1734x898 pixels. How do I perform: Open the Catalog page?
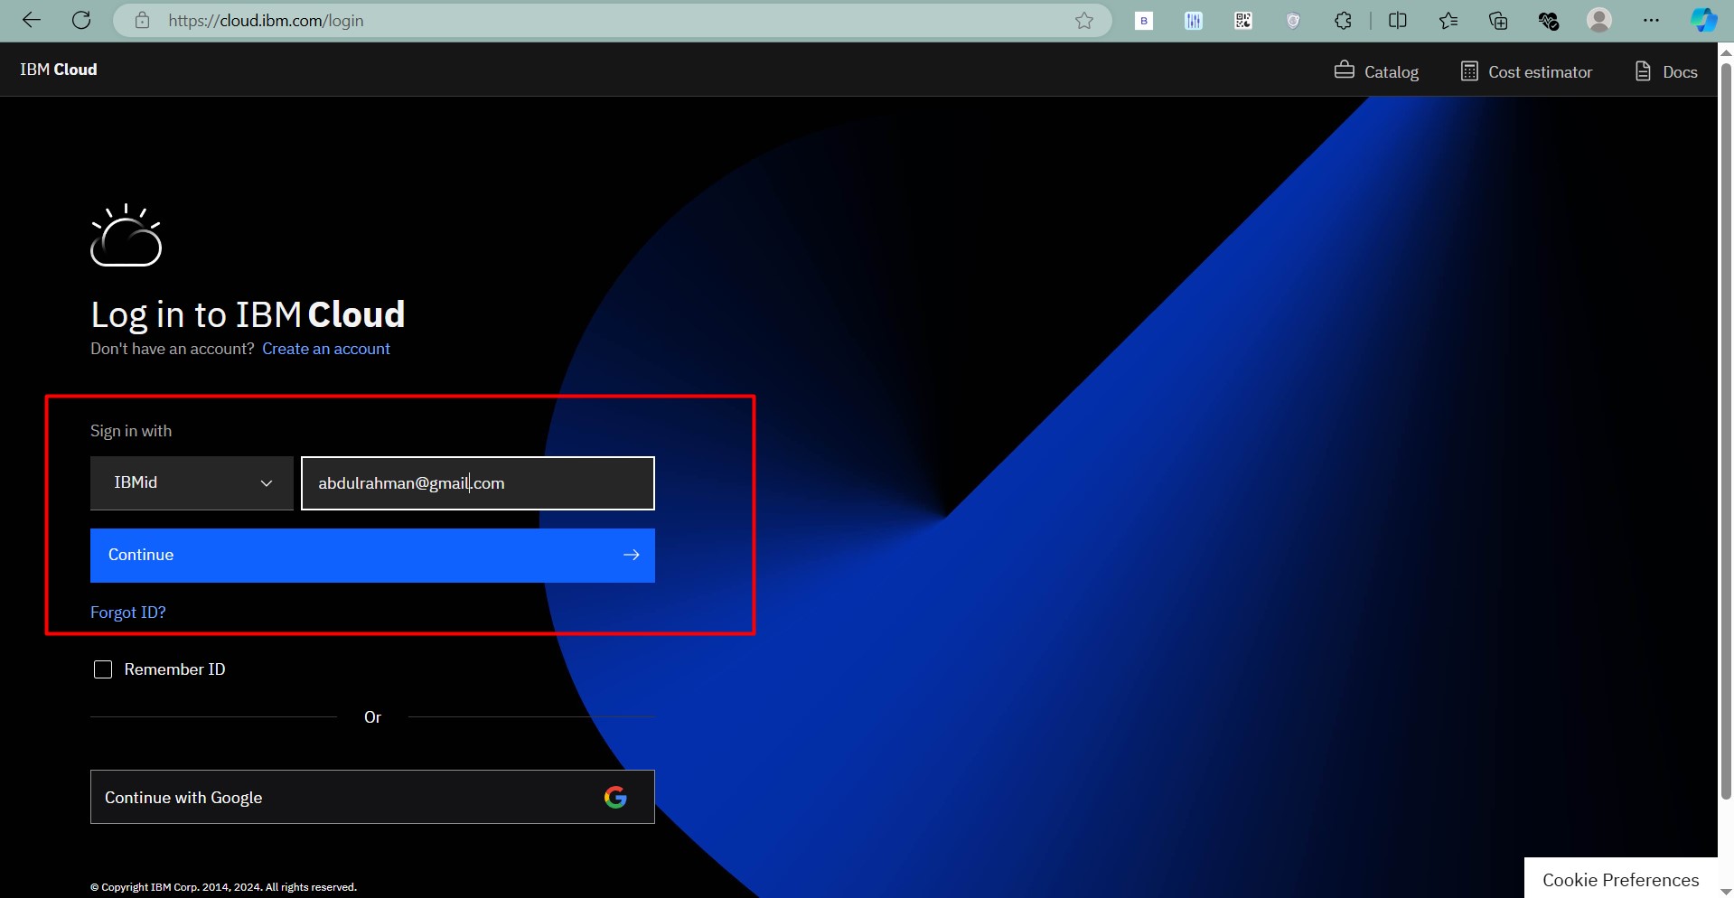[1376, 71]
